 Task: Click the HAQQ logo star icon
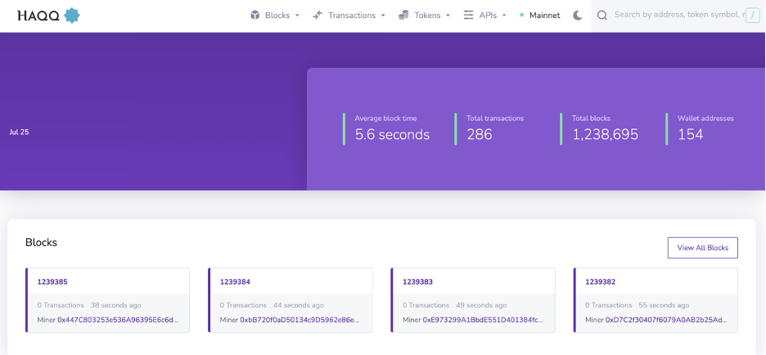click(72, 16)
